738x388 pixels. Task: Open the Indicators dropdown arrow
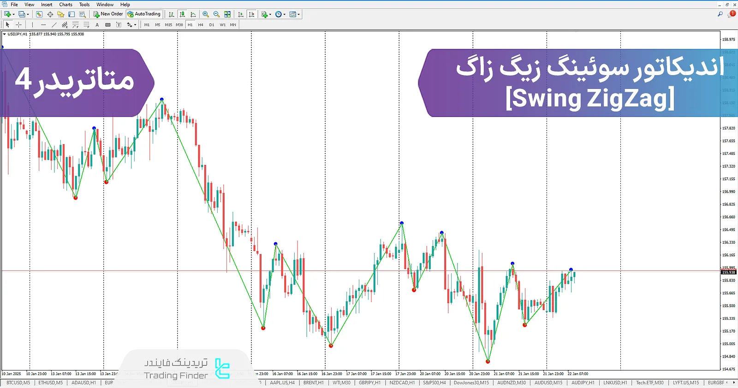(270, 14)
